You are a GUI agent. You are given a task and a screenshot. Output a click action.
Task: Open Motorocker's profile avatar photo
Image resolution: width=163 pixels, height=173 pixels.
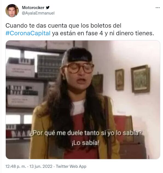[12, 11]
